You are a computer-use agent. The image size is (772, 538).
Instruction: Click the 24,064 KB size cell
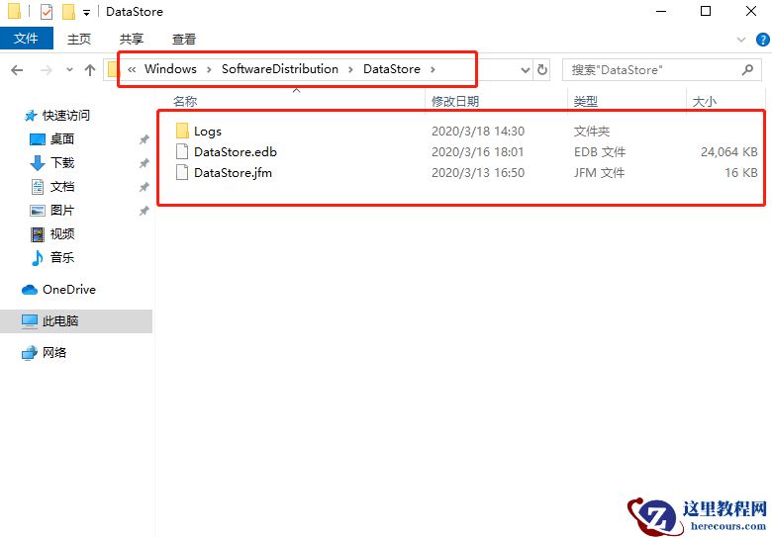tap(729, 152)
